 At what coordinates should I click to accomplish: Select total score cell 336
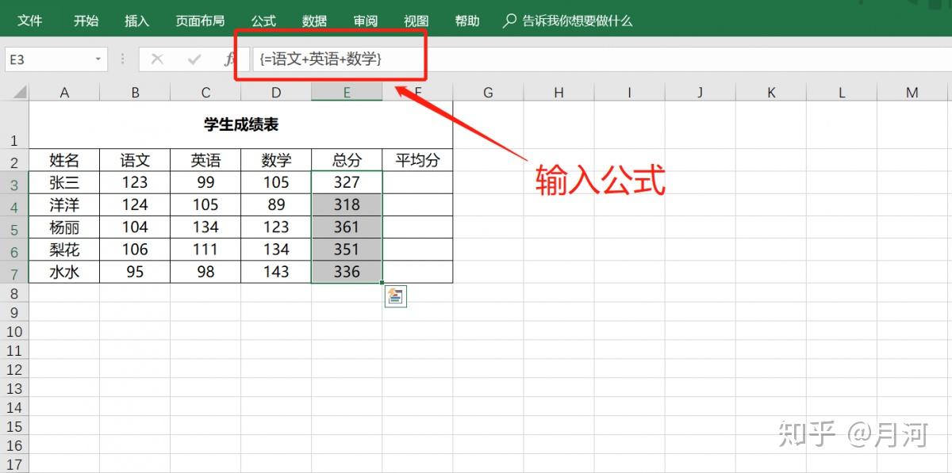[347, 272]
